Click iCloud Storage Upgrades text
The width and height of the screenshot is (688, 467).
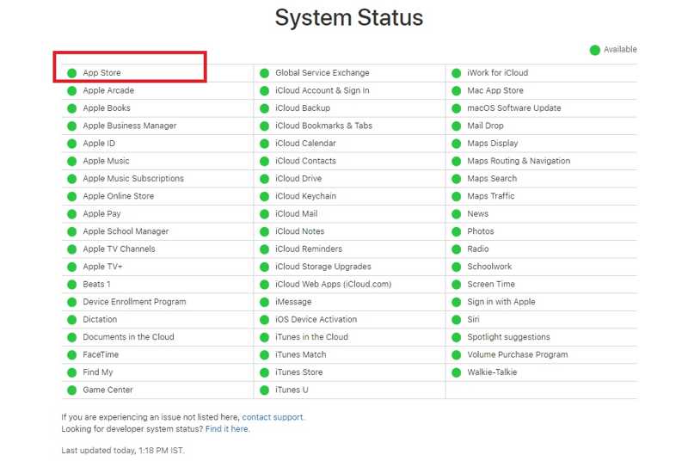323,267
